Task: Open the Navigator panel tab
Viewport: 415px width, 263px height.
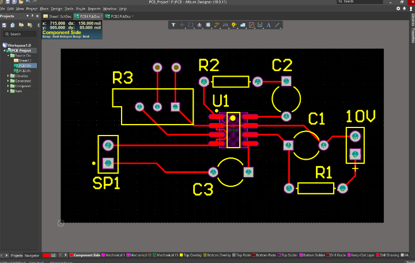Action: (x=32, y=255)
